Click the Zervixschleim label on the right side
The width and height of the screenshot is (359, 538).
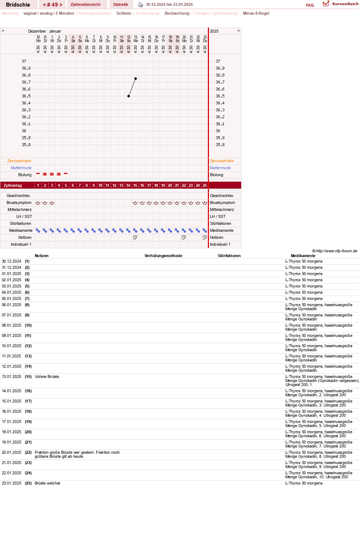tap(222, 161)
